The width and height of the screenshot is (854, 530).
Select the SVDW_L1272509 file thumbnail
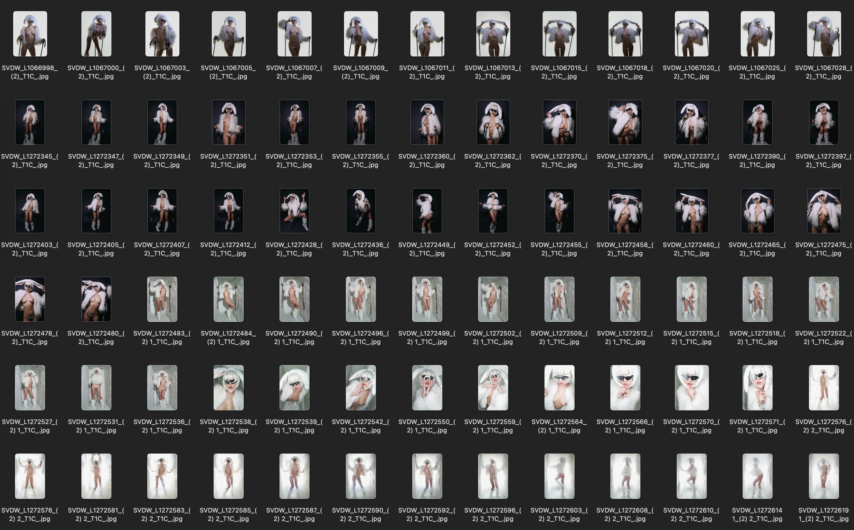pyautogui.click(x=559, y=299)
